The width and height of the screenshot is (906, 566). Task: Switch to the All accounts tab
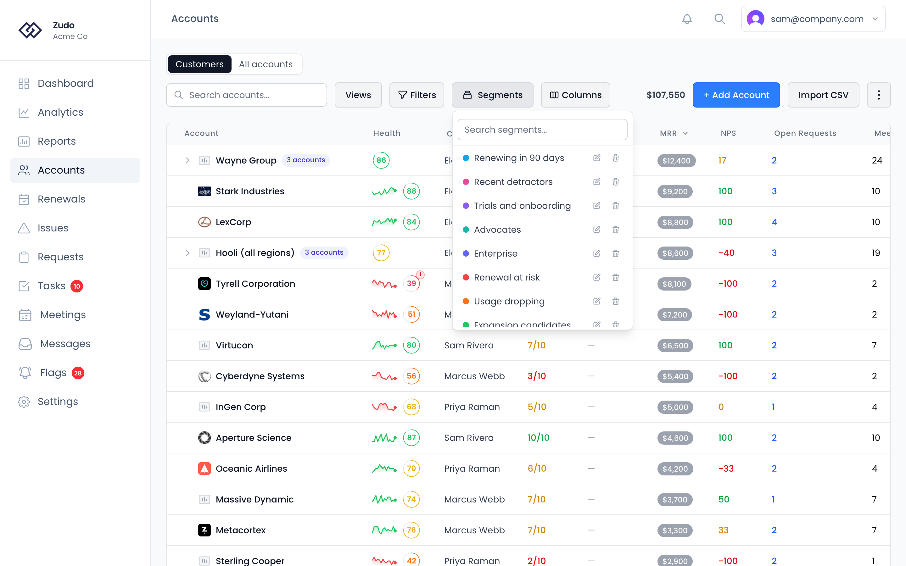click(266, 64)
